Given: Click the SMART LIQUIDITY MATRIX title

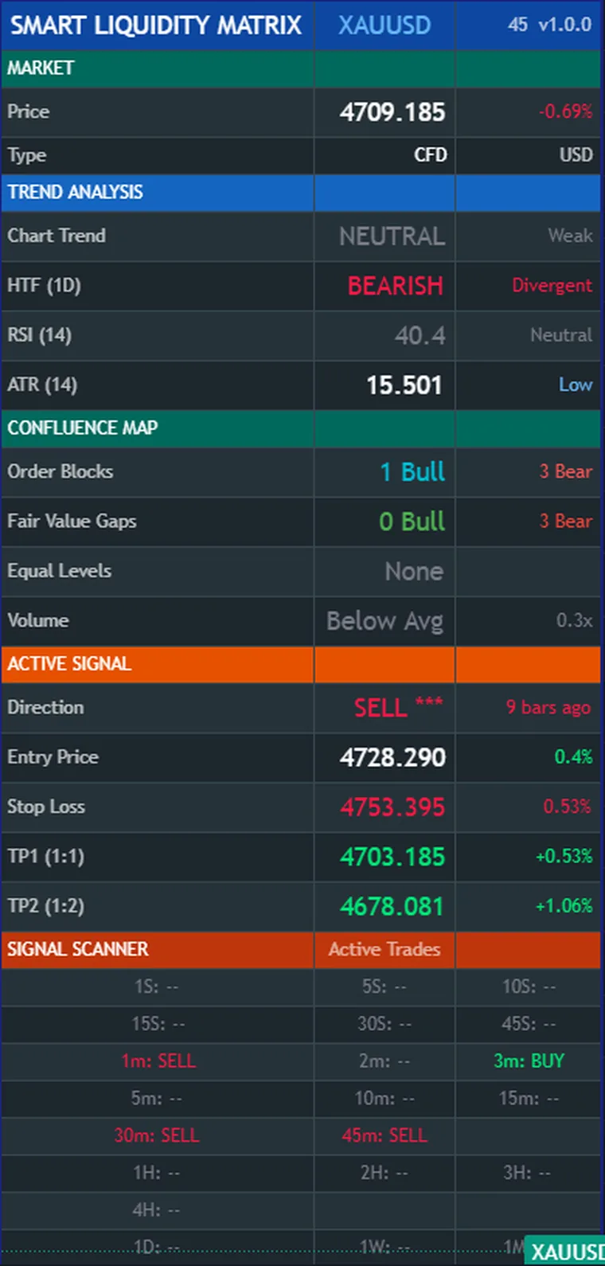Looking at the screenshot, I should coord(156,25).
